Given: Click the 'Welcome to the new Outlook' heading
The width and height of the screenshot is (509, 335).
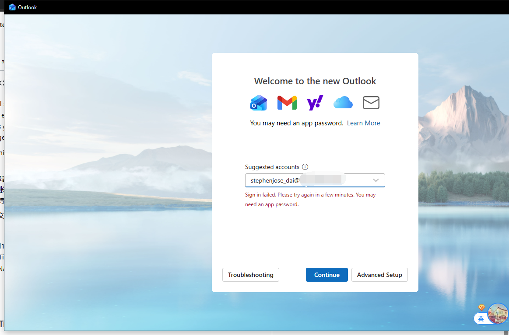Looking at the screenshot, I should (x=315, y=81).
